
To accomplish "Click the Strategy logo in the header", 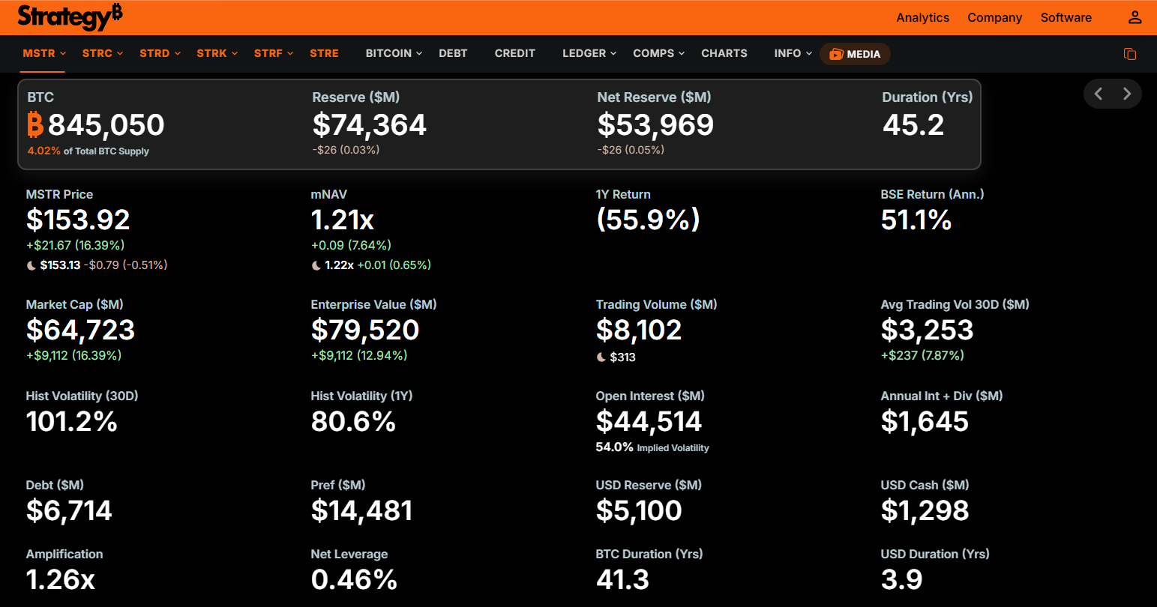I will [70, 16].
